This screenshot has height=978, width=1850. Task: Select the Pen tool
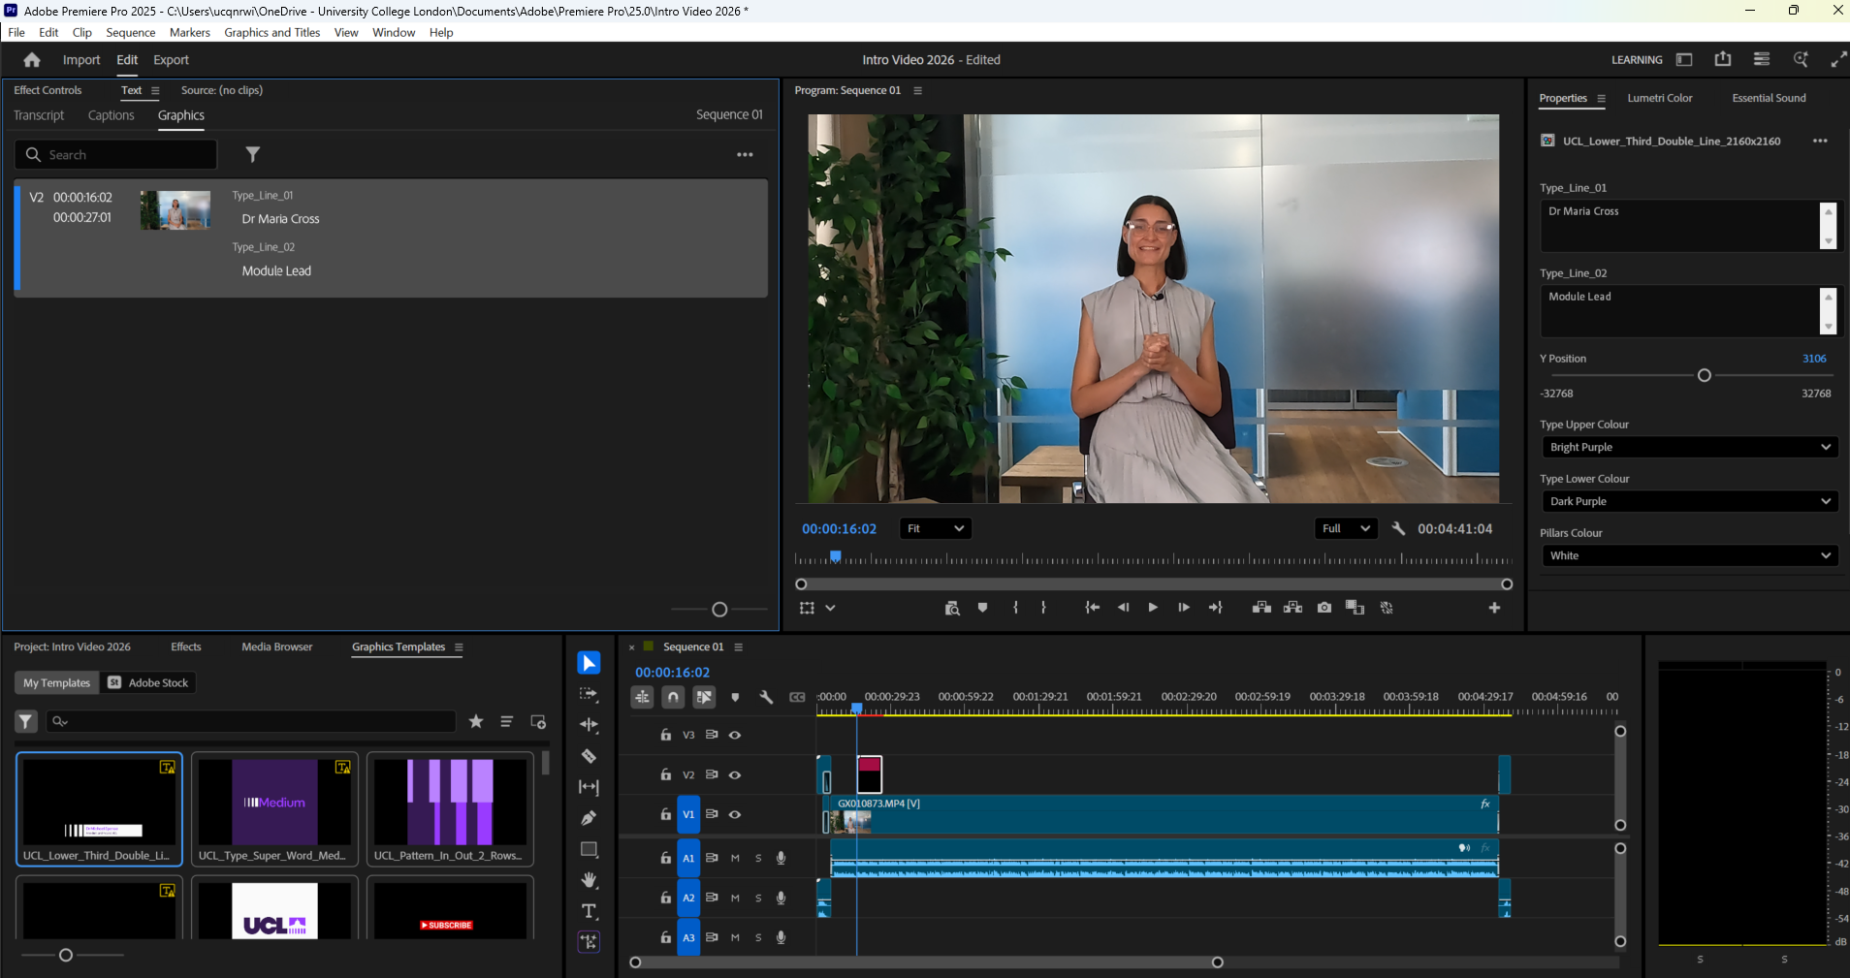(x=589, y=818)
